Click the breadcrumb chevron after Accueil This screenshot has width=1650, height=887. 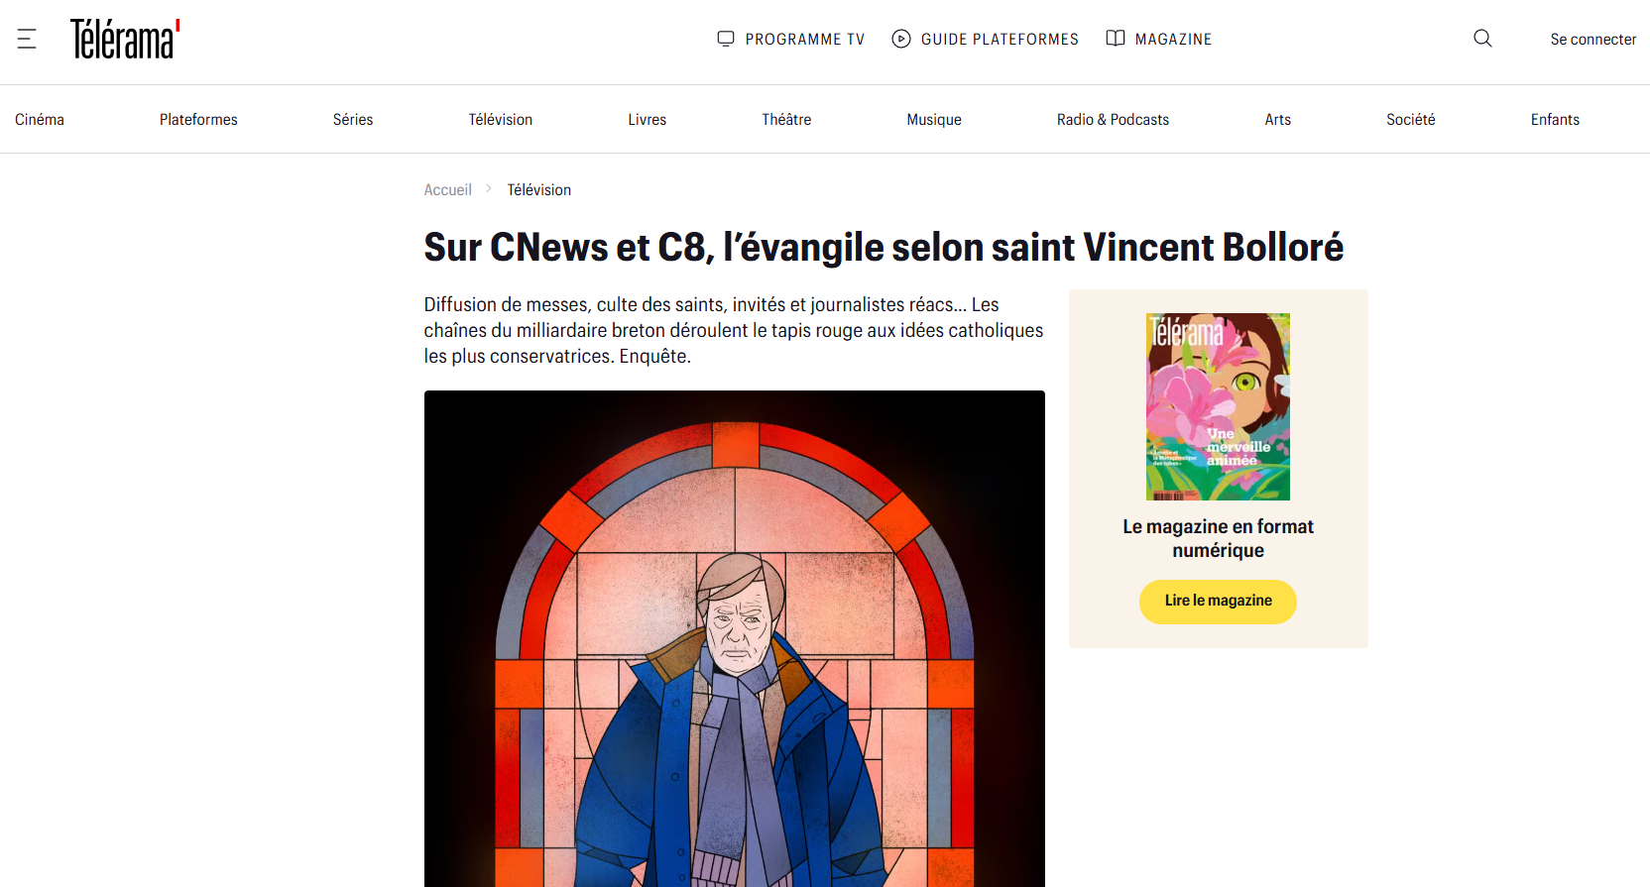pyautogui.click(x=489, y=188)
